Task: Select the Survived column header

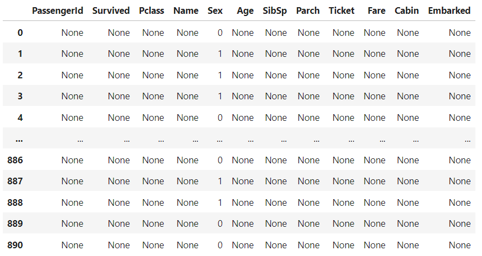Action: click(x=111, y=10)
